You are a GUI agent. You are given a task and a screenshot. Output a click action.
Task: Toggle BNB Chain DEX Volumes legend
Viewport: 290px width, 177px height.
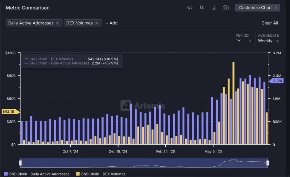[x=101, y=174]
